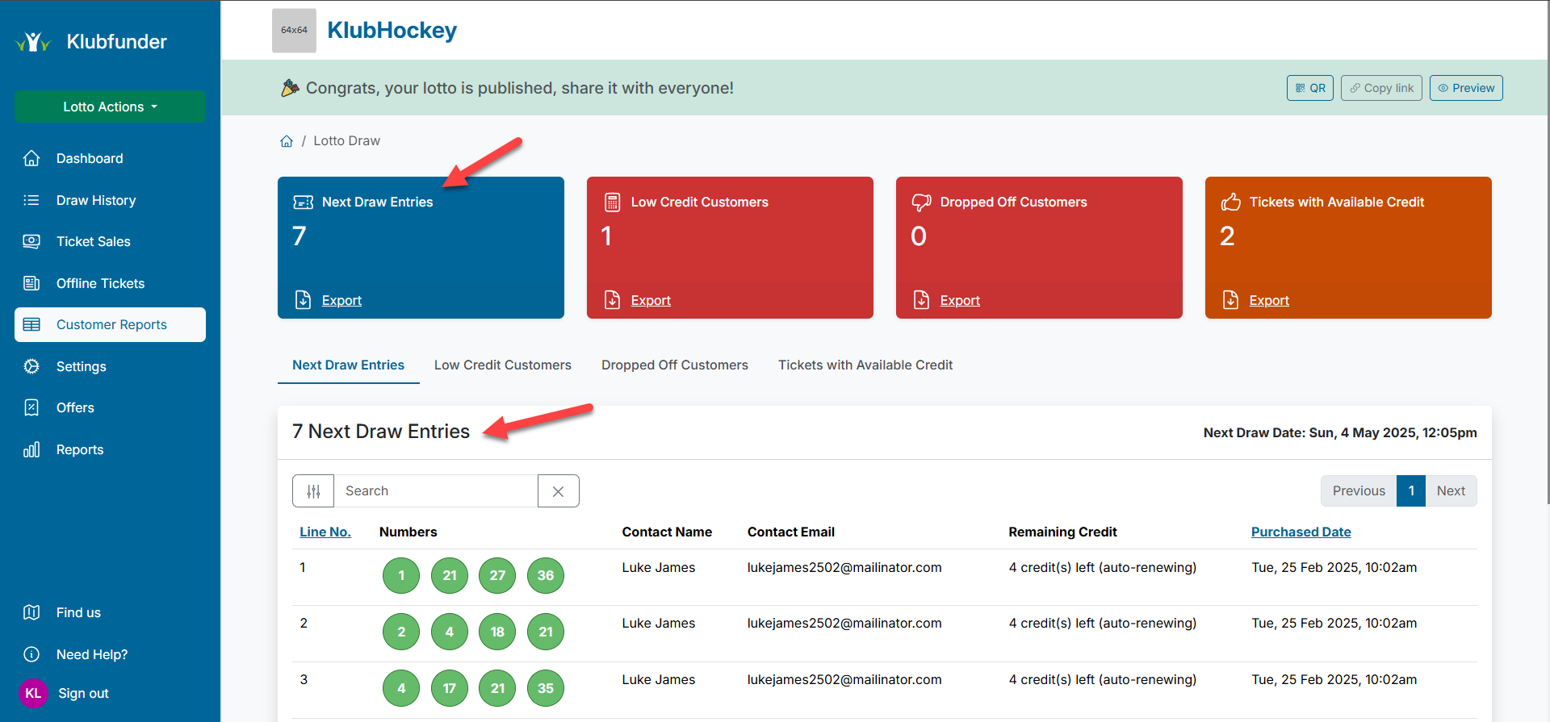This screenshot has width=1550, height=722.
Task: Click export file icon on Available Credit card
Action: tap(1230, 300)
